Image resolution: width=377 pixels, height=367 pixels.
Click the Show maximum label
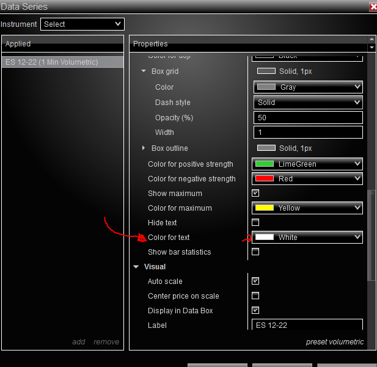[175, 193]
